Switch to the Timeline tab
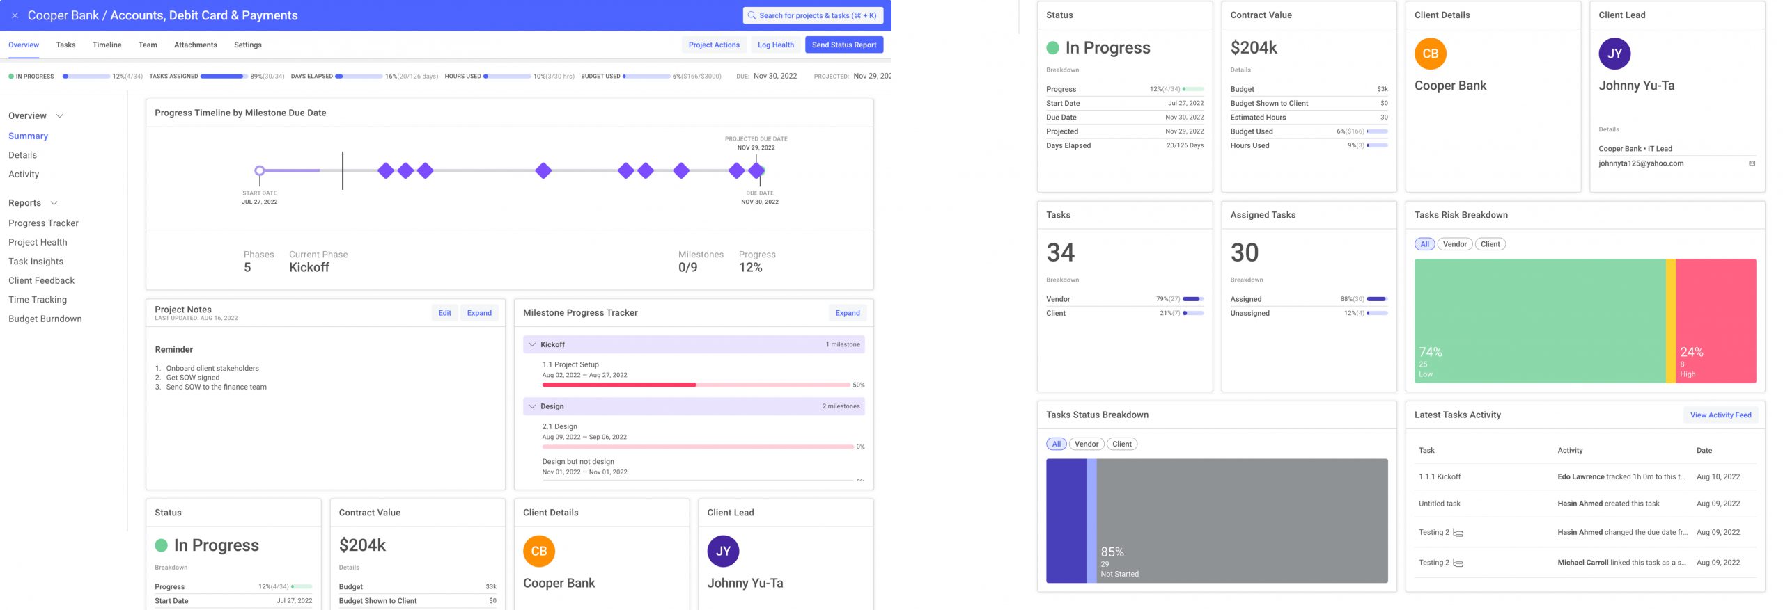1783x610 pixels. pos(107,45)
